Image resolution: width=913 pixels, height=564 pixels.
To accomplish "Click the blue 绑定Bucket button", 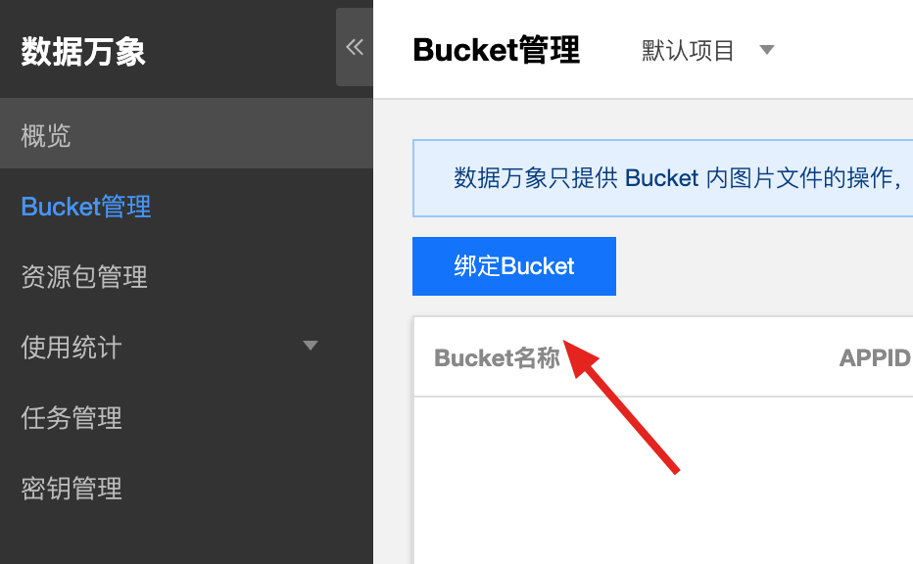I will [x=514, y=266].
